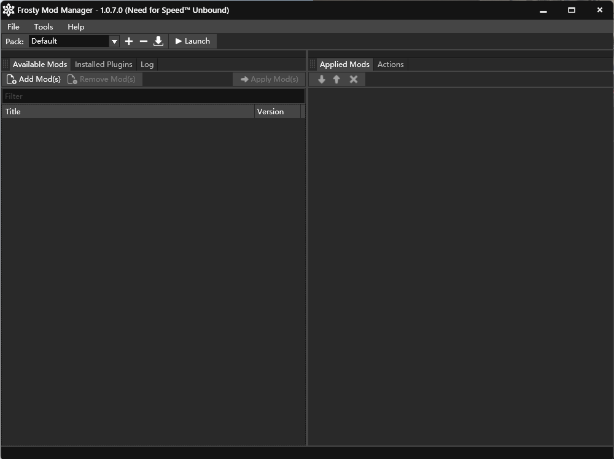The image size is (614, 459).
Task: Launch the game with Launch button
Action: [193, 41]
